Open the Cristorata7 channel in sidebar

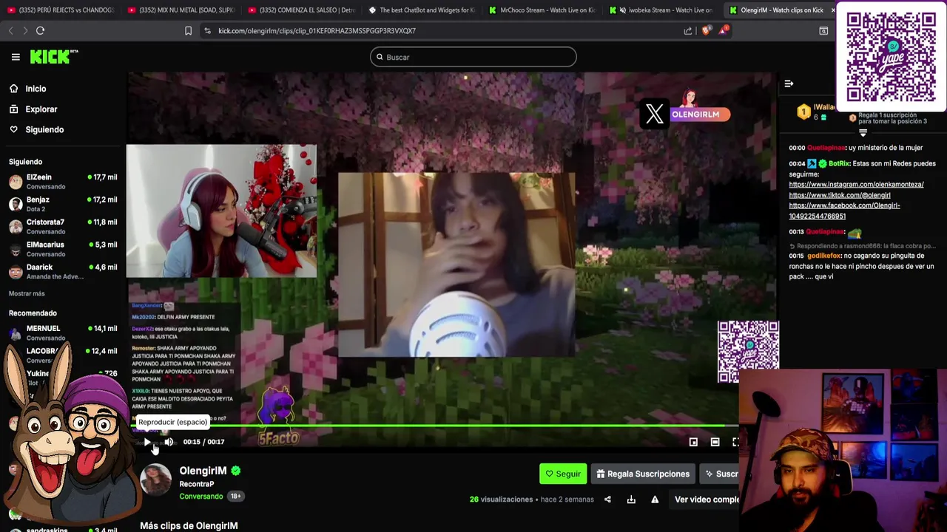tap(63, 226)
